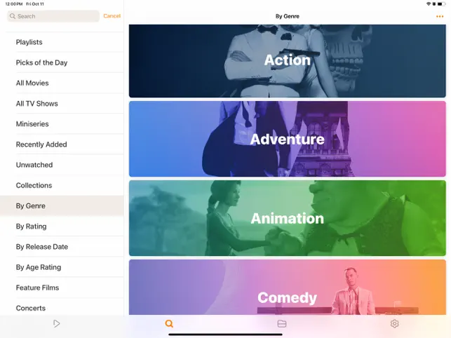Select the By Genre row
The height and width of the screenshot is (338, 451).
pyautogui.click(x=62, y=205)
